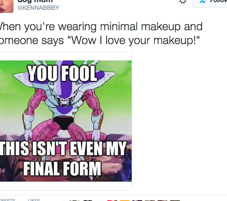Click the quoted 'Wow I love your makeup!' text
The image size is (227, 201).
coord(133,40)
